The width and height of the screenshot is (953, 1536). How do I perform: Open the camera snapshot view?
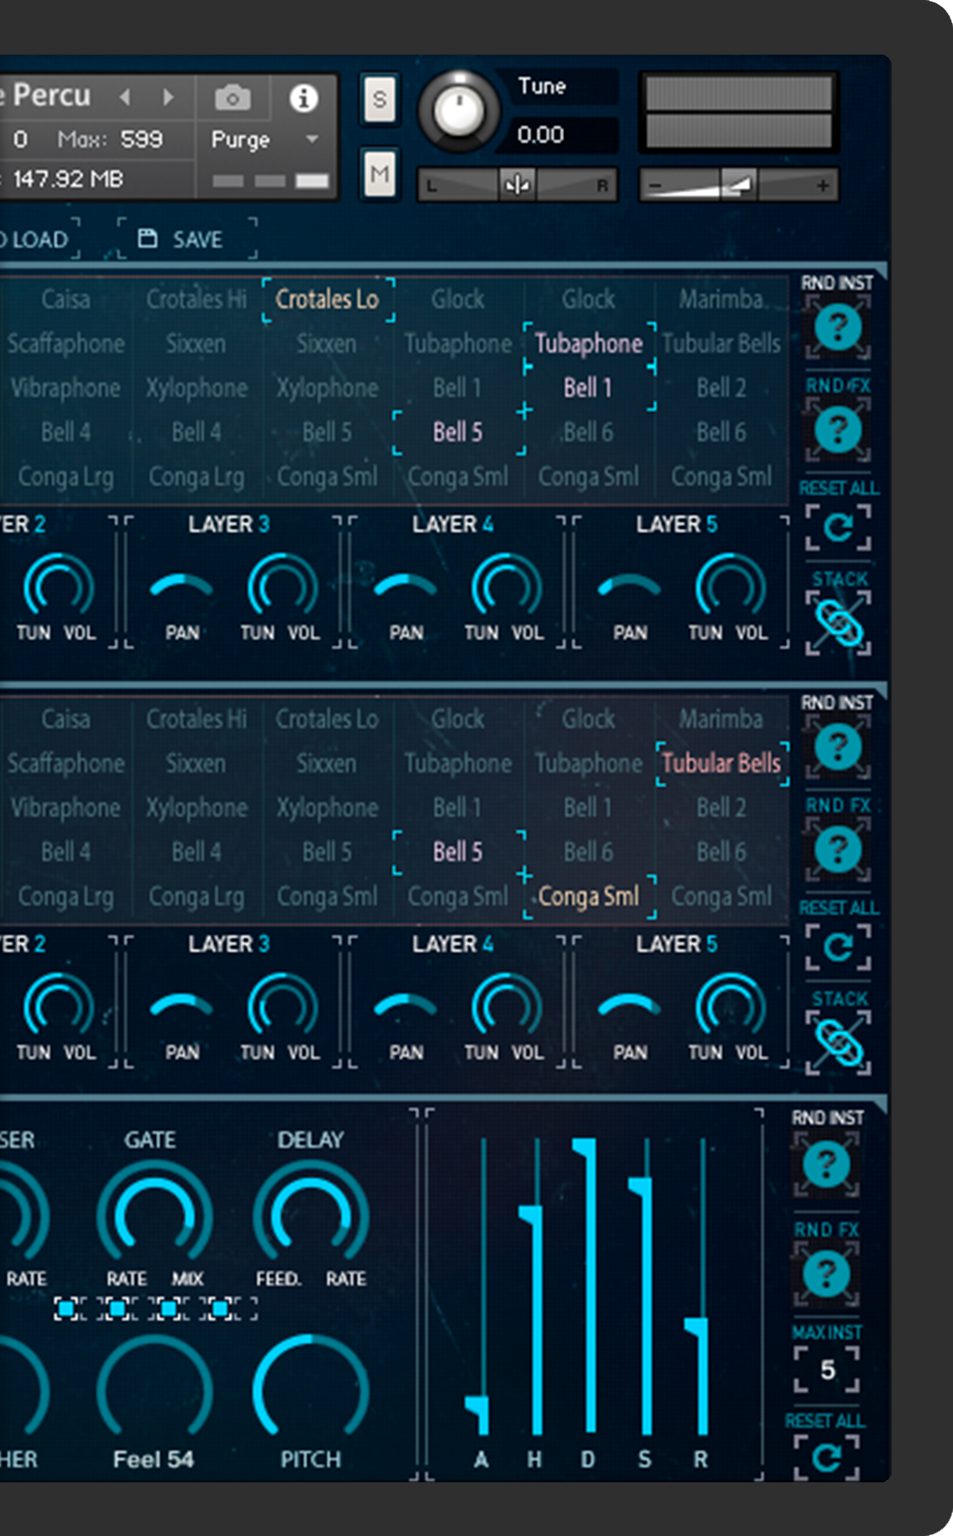pos(233,98)
